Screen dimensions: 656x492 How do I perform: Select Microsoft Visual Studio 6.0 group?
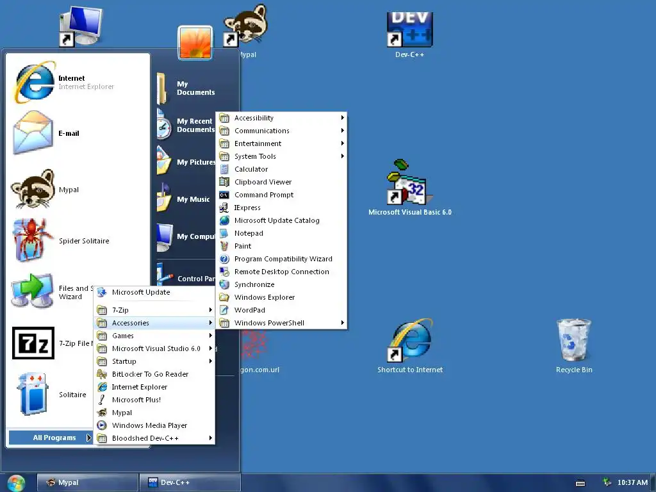(x=154, y=348)
